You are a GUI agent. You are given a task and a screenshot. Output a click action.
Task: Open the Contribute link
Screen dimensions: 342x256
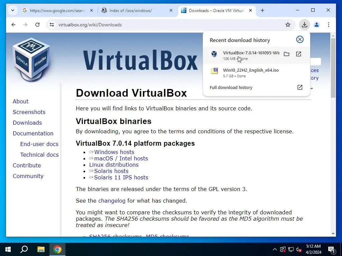coord(27,165)
